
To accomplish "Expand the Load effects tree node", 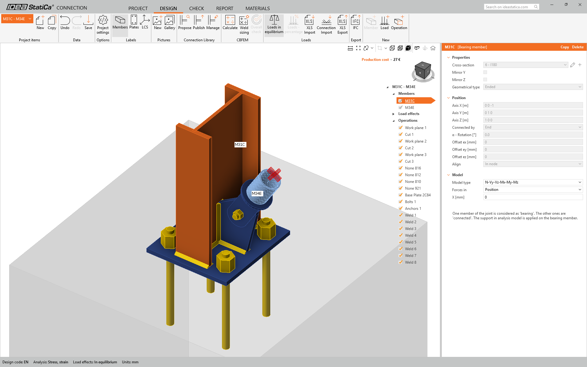I will point(393,114).
